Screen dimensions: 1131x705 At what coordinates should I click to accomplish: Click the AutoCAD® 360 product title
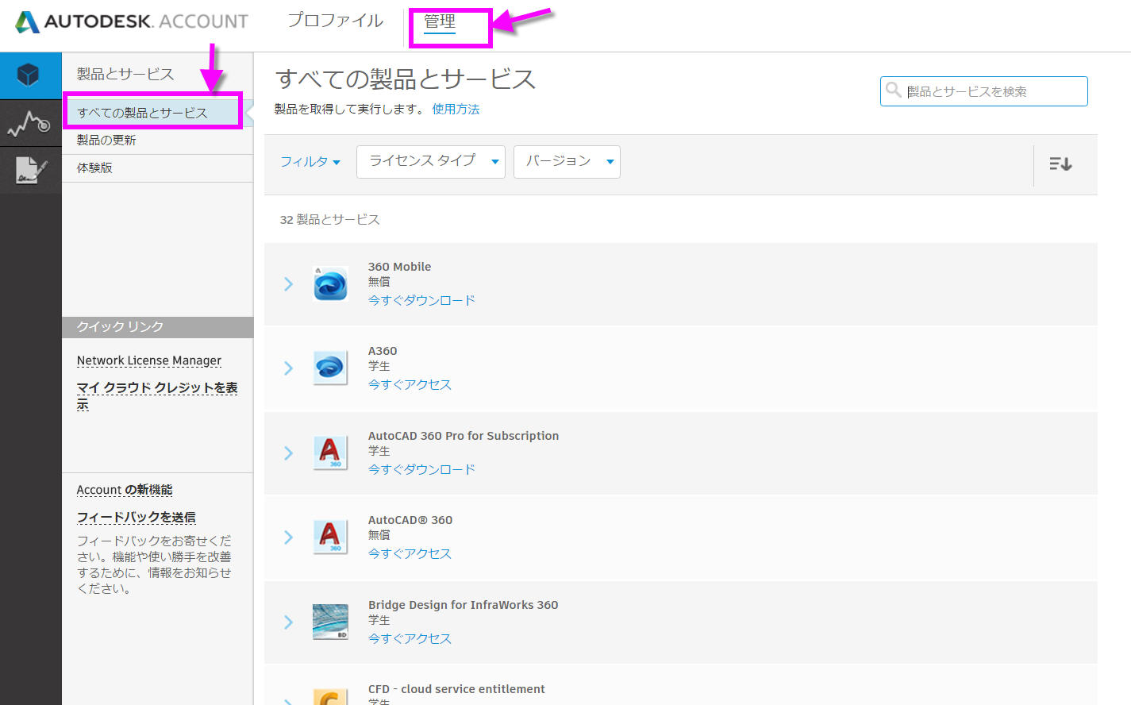point(410,520)
